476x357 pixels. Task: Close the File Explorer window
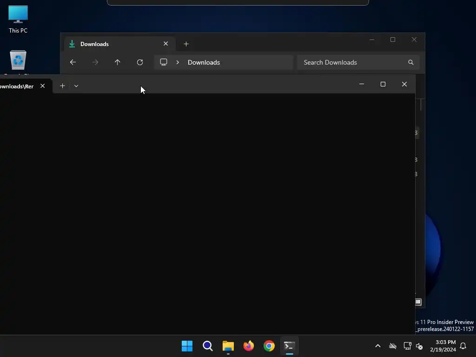(414, 40)
